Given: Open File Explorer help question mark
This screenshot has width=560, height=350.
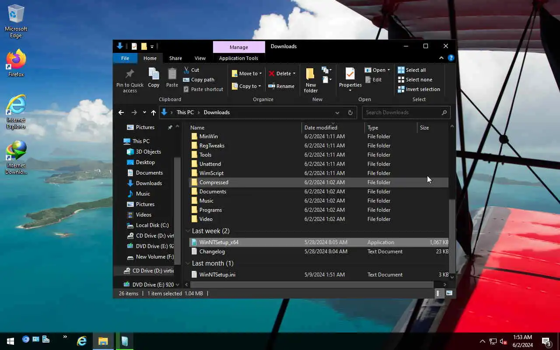Looking at the screenshot, I should [x=451, y=58].
